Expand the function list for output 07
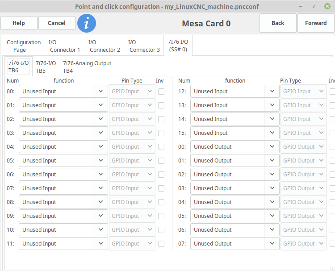 [272, 244]
